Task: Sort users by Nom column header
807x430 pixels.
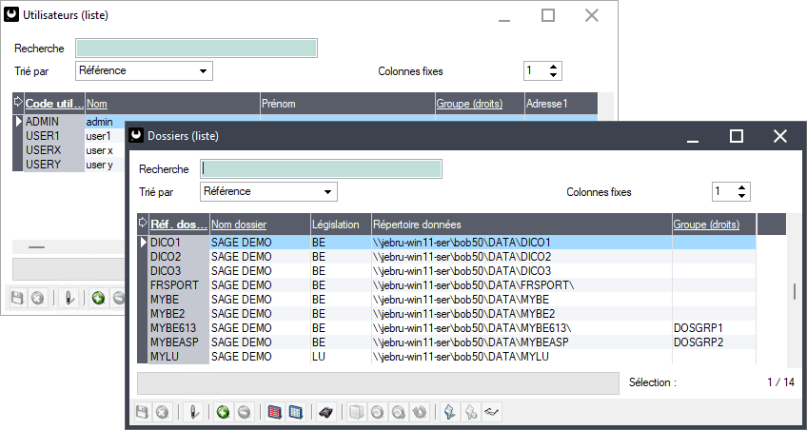Action: coord(95,103)
